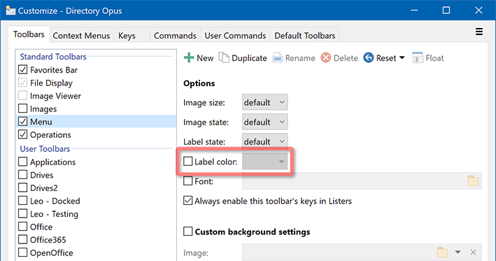Enable the Applications toolbar checkbox

click(x=23, y=162)
